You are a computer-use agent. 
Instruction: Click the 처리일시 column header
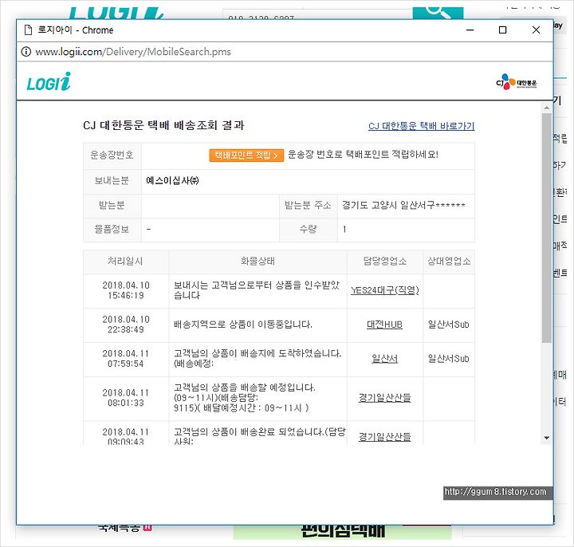point(126,261)
